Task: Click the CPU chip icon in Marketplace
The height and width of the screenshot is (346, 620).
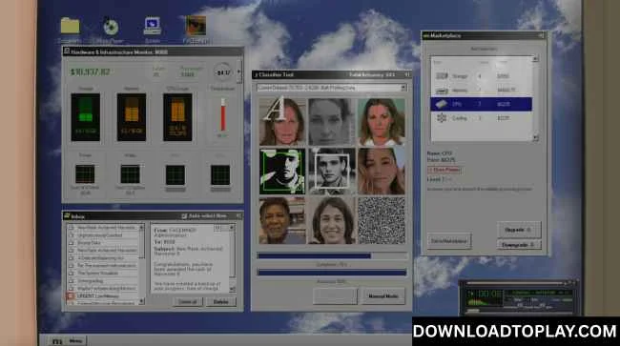Action: pos(442,104)
